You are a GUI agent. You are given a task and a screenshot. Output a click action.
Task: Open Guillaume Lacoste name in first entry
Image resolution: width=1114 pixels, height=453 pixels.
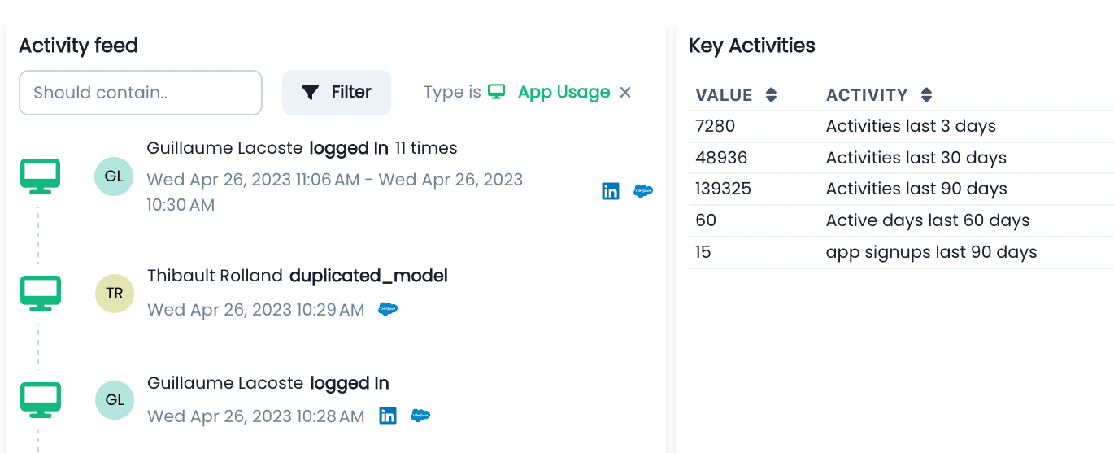point(225,148)
